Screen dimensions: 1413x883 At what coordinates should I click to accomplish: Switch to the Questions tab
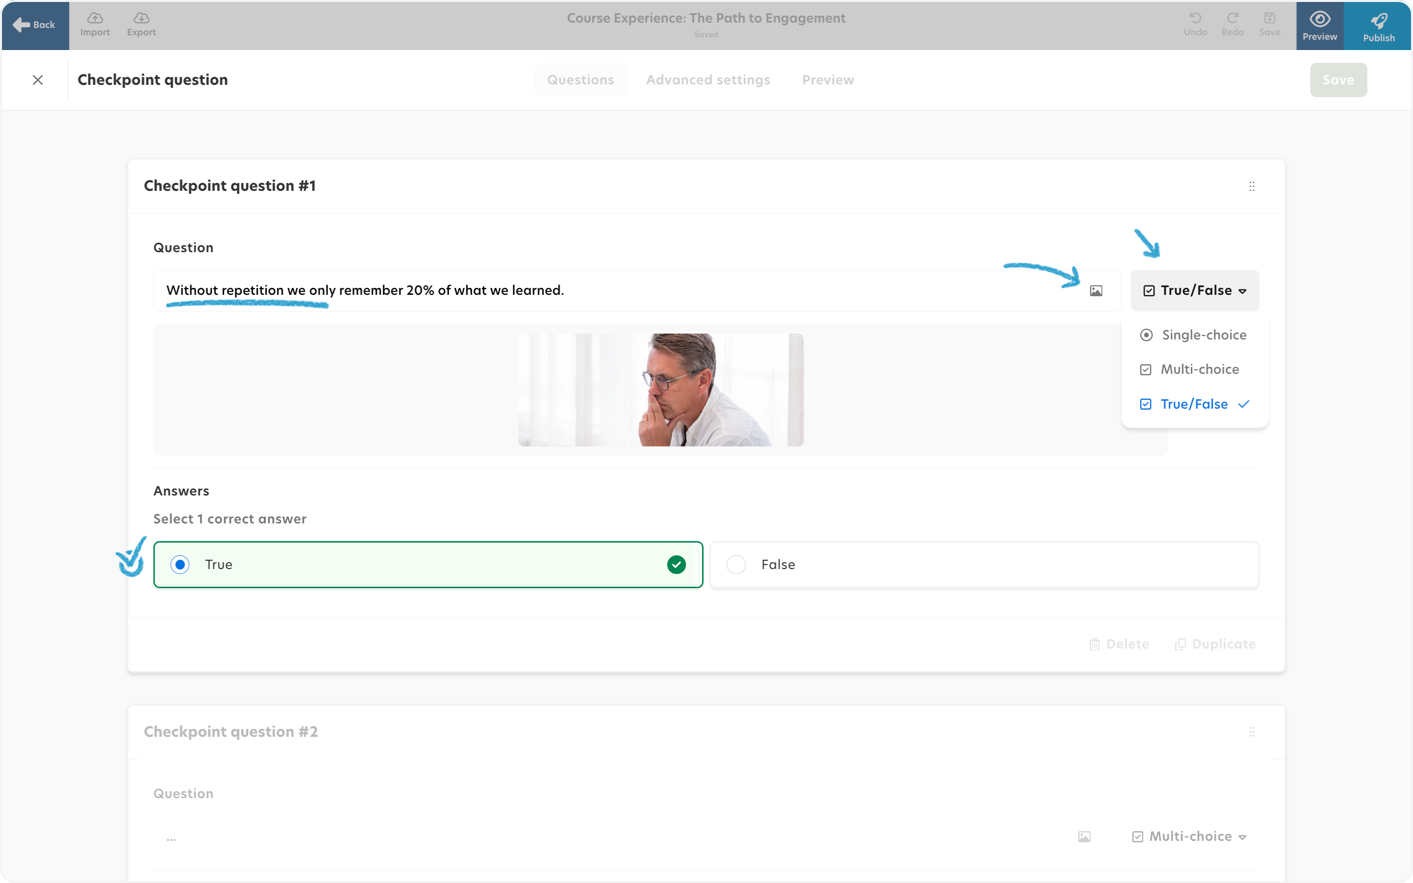(580, 80)
